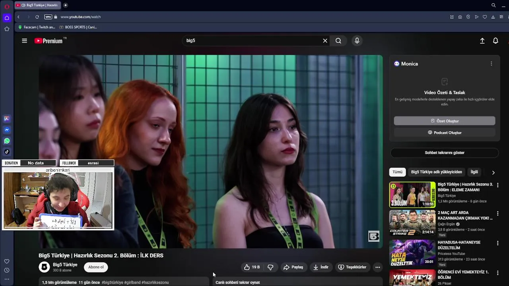The width and height of the screenshot is (509, 286).
Task: Open YouTube notifications bell
Action: 495,41
